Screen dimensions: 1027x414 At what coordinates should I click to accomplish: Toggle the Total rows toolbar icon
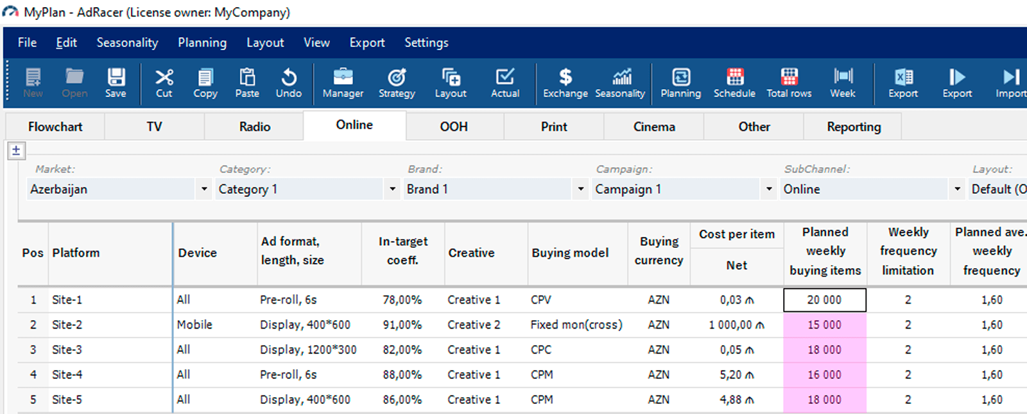(789, 83)
